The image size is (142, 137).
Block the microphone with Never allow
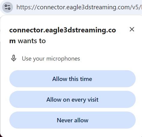pos(73,120)
